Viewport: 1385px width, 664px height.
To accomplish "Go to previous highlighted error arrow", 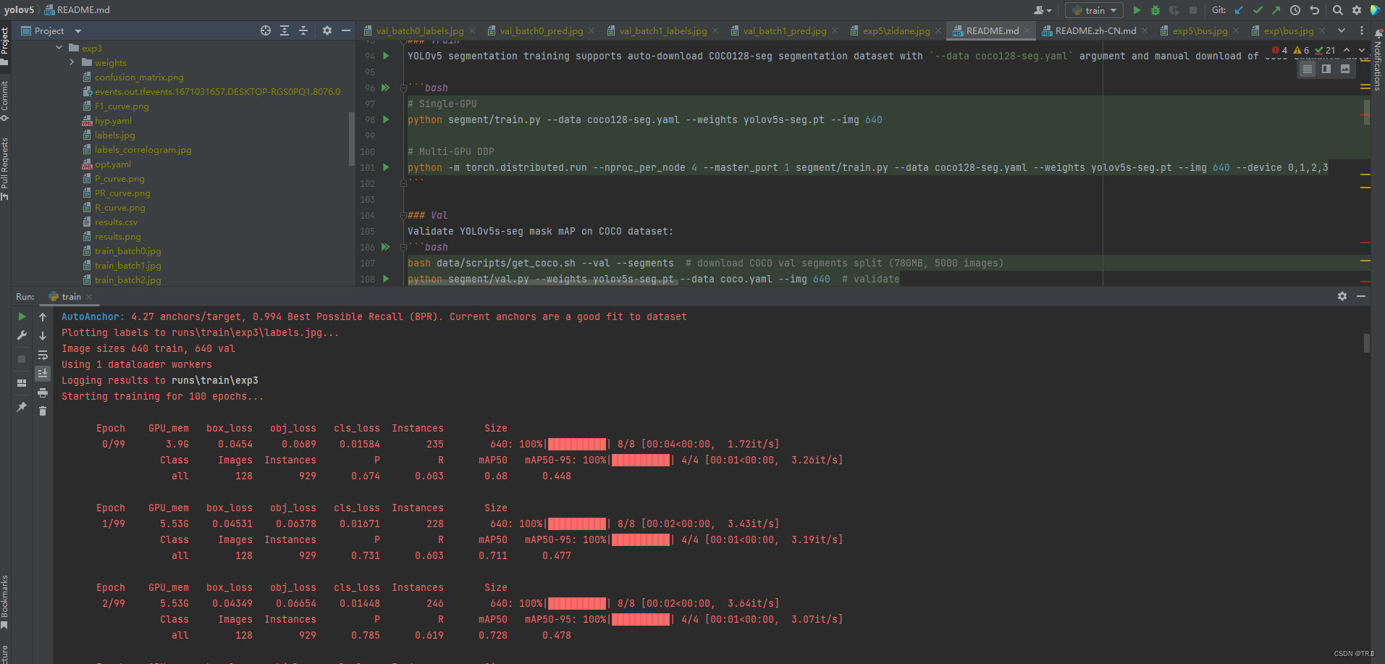I will pyautogui.click(x=1346, y=50).
